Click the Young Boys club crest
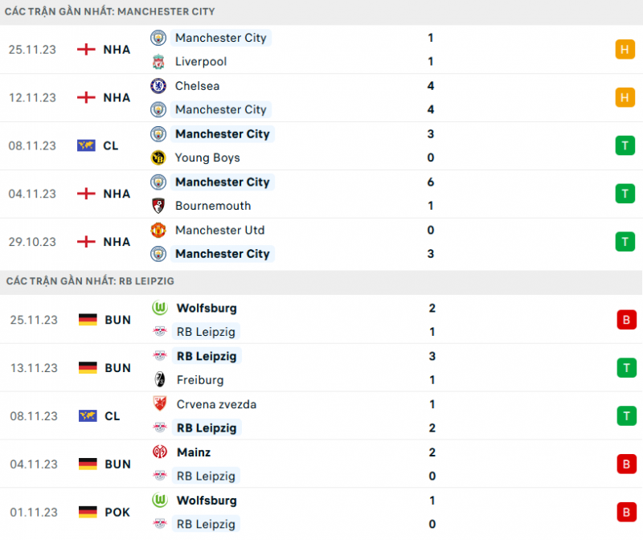This screenshot has height=540, width=643. [158, 157]
